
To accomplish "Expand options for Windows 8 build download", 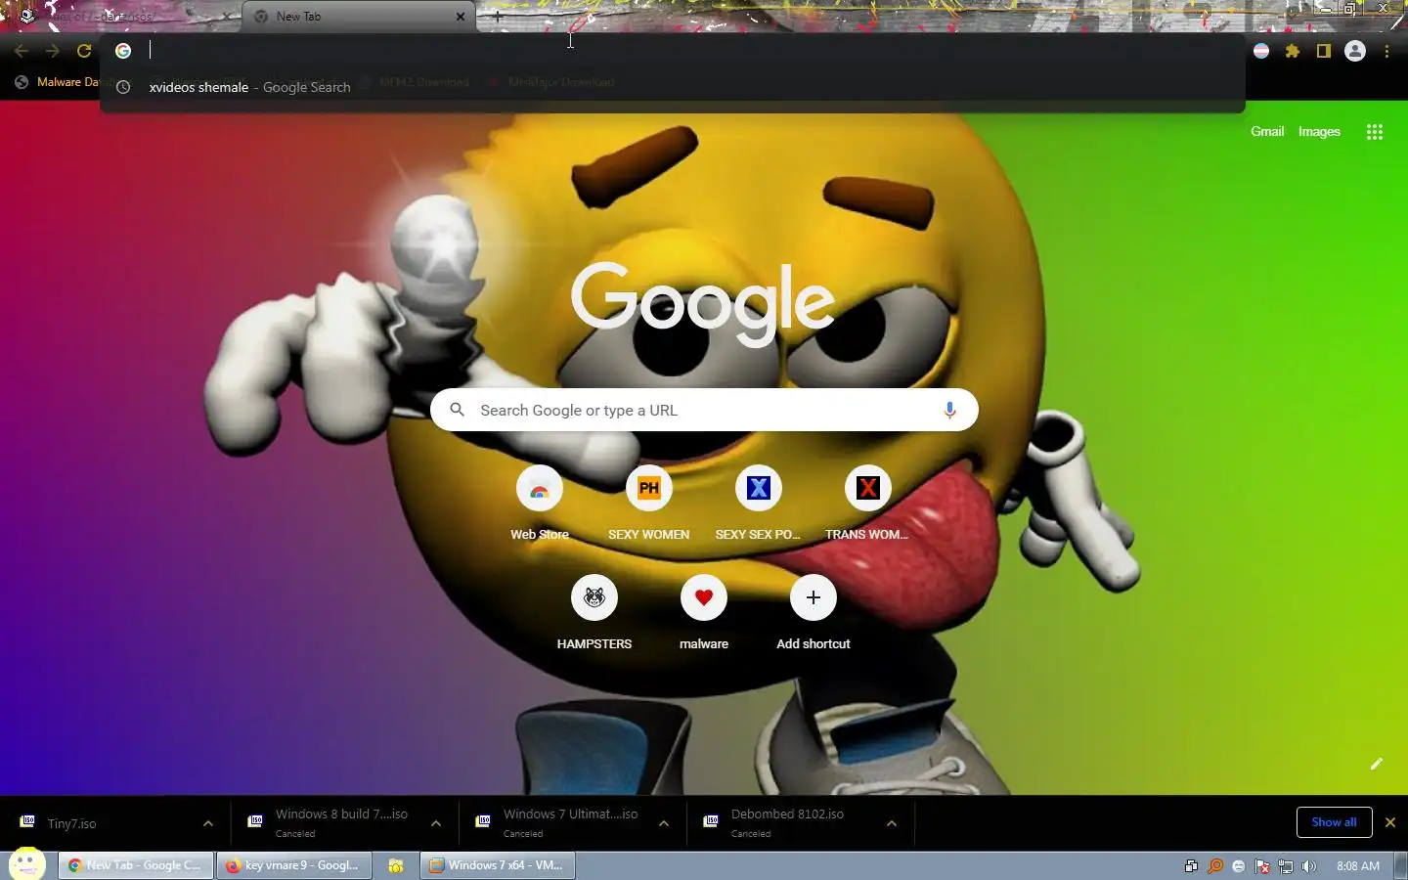I will click(x=436, y=823).
